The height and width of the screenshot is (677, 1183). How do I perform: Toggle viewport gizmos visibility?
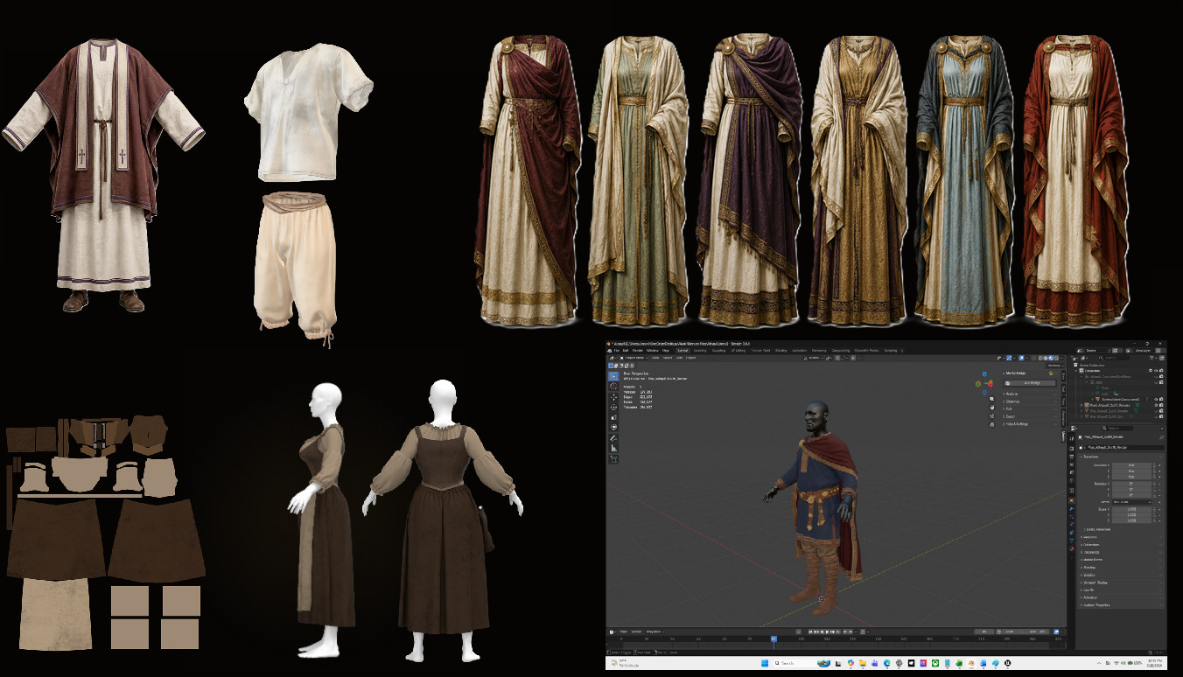click(1009, 358)
